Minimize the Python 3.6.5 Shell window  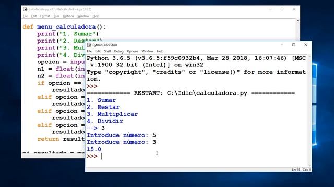click(x=282, y=45)
